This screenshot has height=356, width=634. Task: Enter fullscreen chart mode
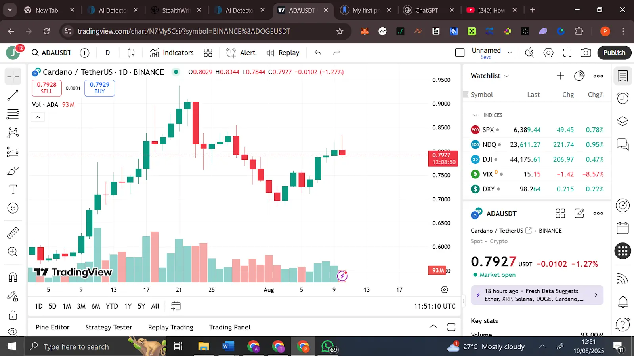coord(567,53)
